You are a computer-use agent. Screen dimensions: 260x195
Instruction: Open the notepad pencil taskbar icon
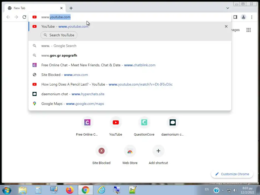pos(133,190)
